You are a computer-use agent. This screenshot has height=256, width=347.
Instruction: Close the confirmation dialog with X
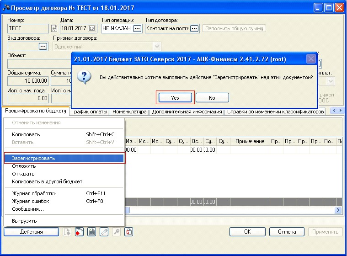tap(311, 59)
